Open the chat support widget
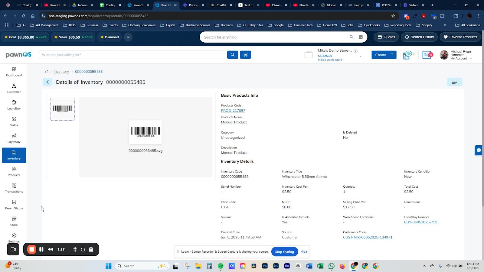The height and width of the screenshot is (272, 484). tap(479, 150)
